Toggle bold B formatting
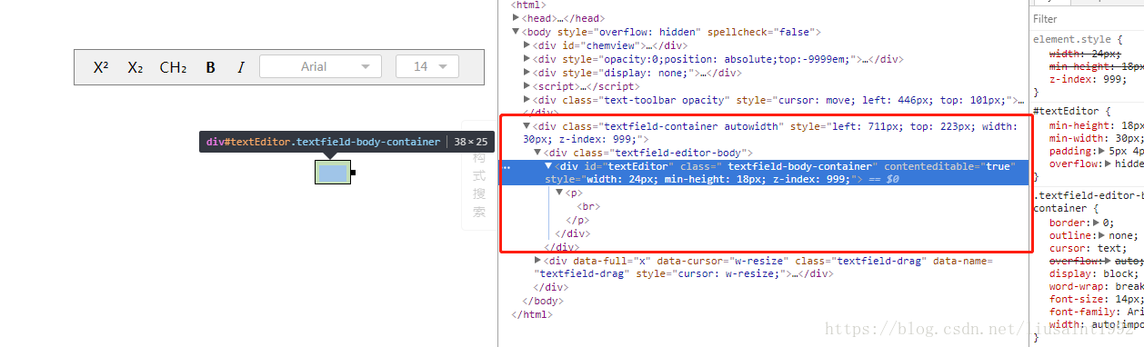Image resolution: width=1144 pixels, height=347 pixels. coord(211,67)
